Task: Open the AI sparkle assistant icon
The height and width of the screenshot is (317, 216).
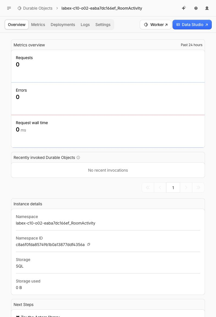Action: [184, 8]
